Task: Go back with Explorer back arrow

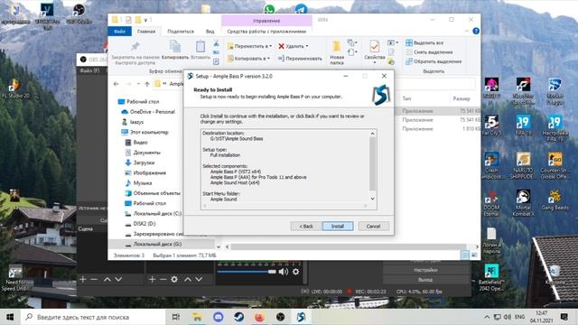Action: coord(117,84)
